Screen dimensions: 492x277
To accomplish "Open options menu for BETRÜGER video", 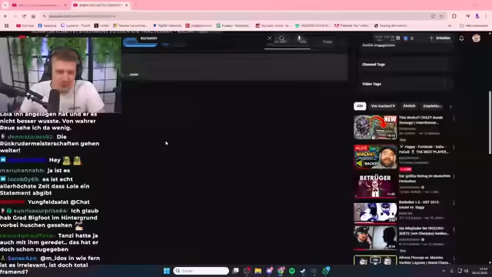I will [454, 177].
